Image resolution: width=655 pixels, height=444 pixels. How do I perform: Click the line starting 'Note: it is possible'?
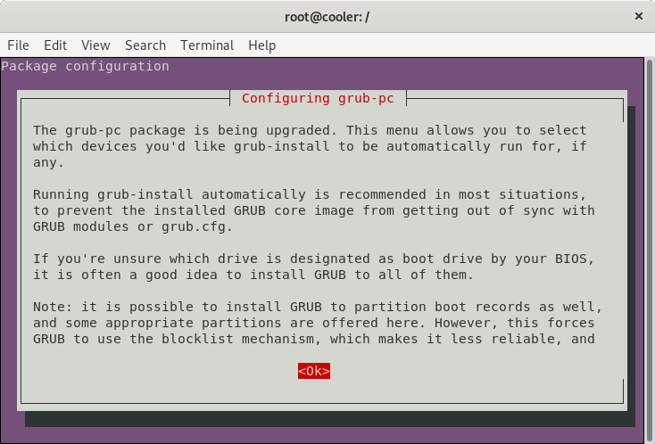[318, 307]
